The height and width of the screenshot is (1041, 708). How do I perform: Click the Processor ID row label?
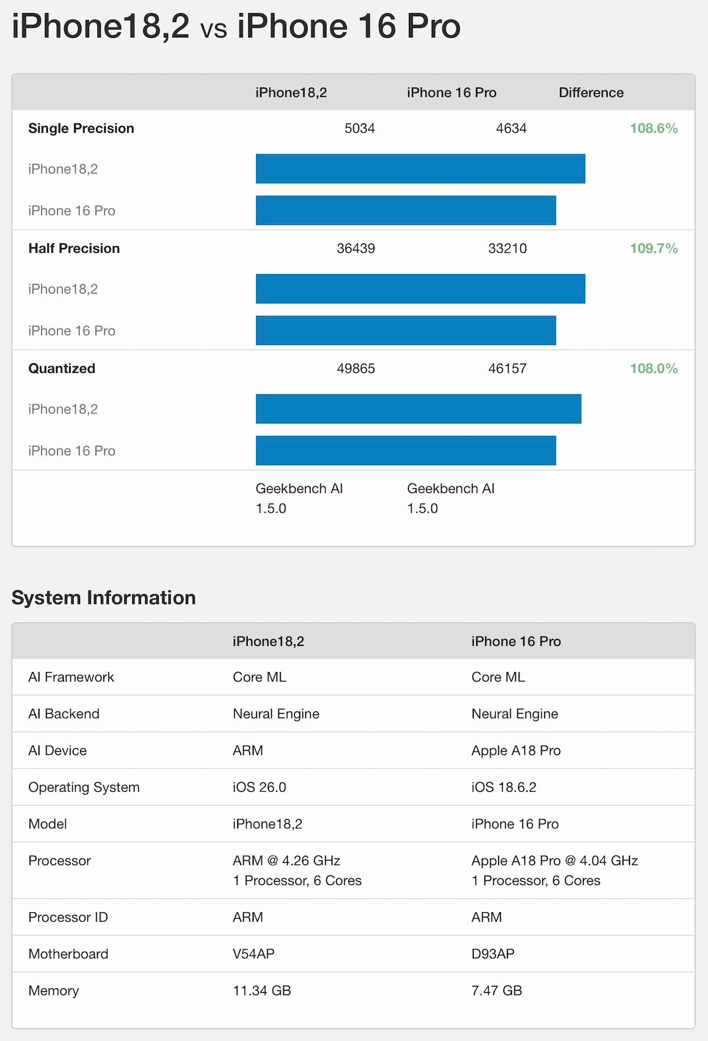click(68, 917)
